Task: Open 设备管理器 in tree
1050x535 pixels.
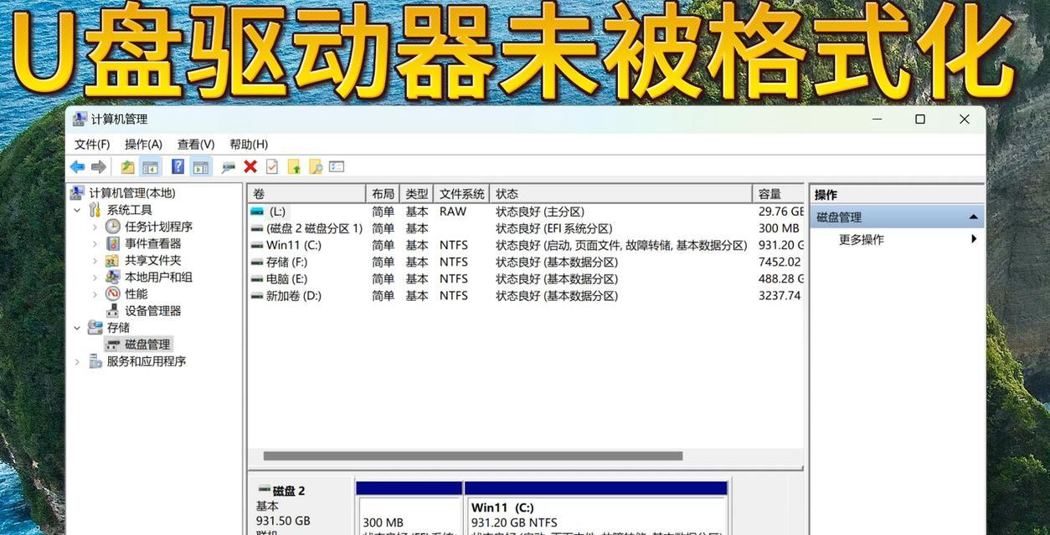Action: point(152,310)
